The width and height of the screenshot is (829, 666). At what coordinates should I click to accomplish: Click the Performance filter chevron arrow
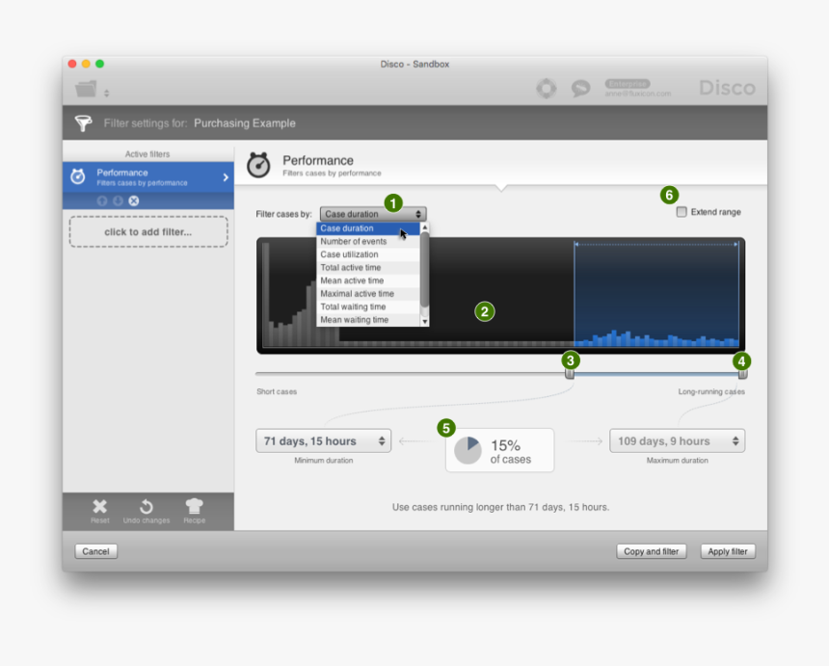[x=226, y=177]
